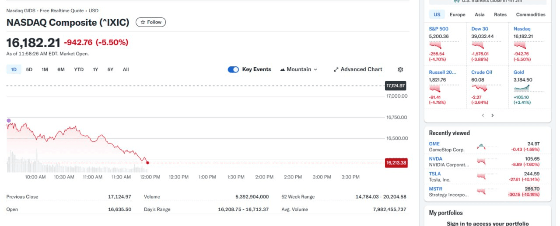Image resolution: width=560 pixels, height=226 pixels.
Task: Click the Follow star button
Action: (x=150, y=22)
